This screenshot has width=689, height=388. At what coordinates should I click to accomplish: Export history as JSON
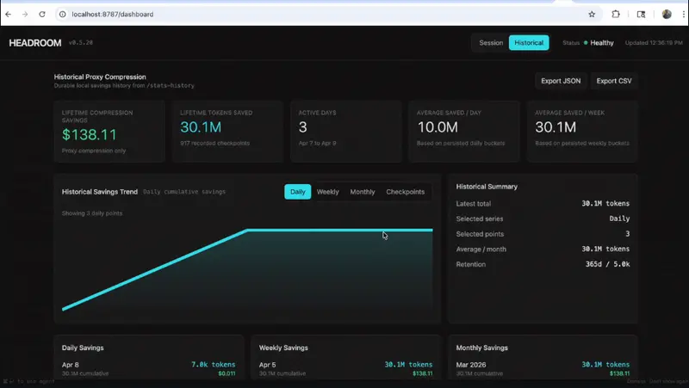pos(561,81)
